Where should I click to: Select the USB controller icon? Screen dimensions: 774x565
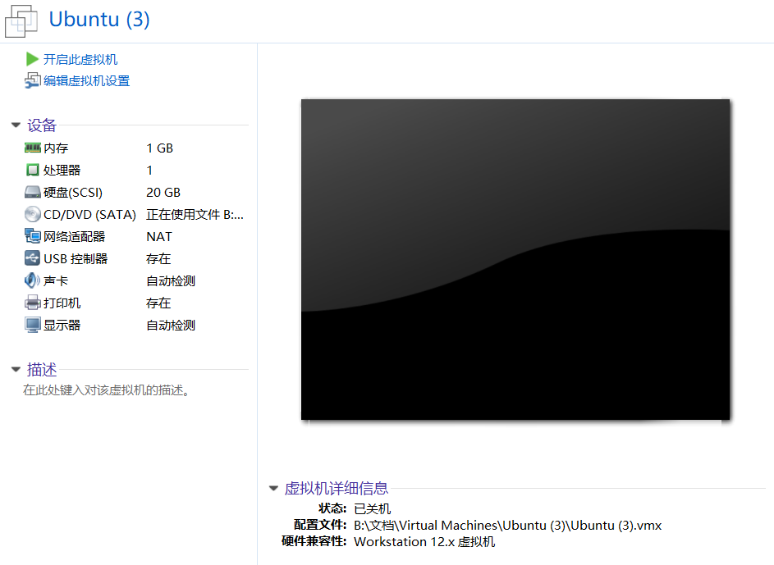(x=33, y=258)
